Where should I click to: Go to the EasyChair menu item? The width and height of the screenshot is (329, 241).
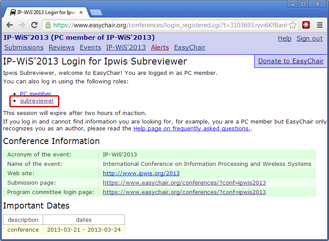189,47
